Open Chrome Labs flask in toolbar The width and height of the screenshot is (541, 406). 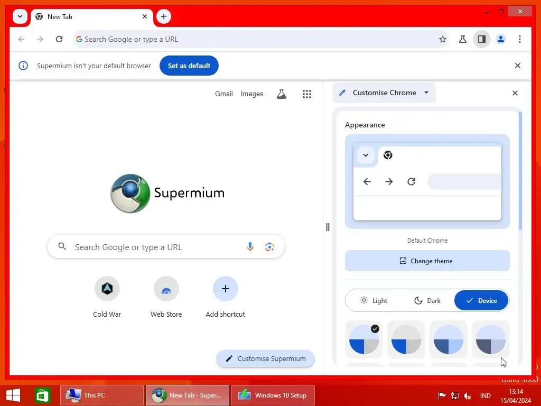pos(462,39)
